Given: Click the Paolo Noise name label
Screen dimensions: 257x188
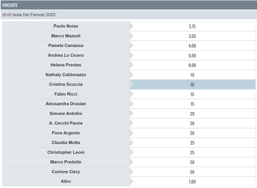Looking at the screenshot, I should (x=66, y=26).
